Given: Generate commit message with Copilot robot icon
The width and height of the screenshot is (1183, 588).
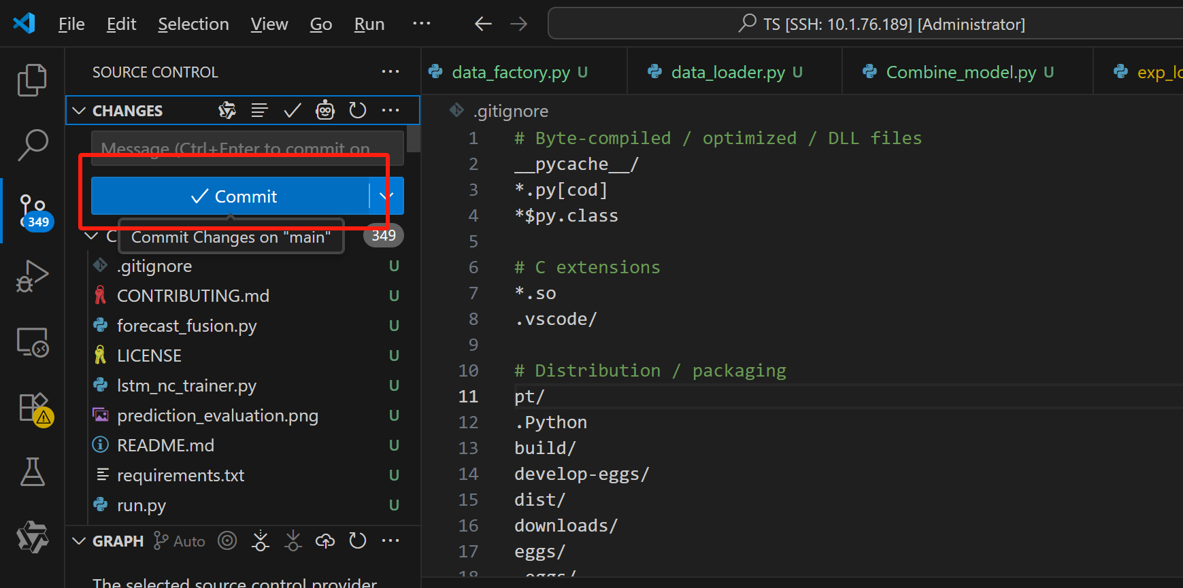Looking at the screenshot, I should 325,110.
